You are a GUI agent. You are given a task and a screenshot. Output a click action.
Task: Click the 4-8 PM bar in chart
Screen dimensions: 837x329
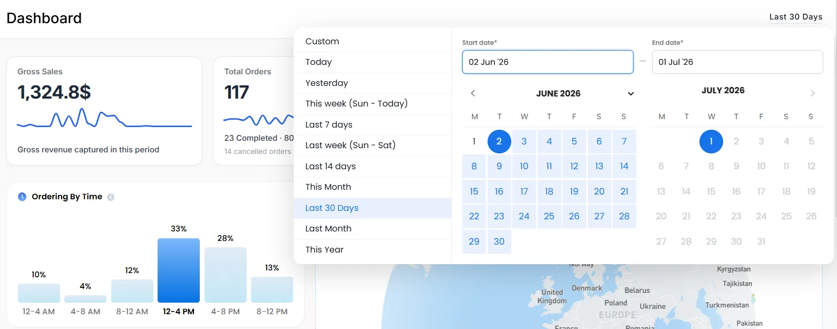(226, 275)
